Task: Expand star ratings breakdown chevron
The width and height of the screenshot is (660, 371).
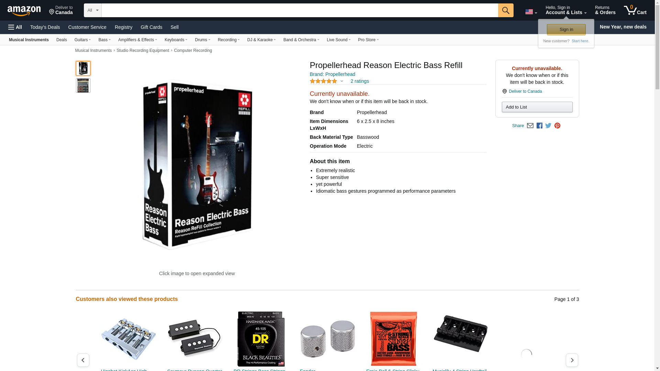Action: pos(342,81)
